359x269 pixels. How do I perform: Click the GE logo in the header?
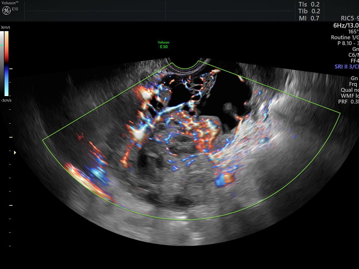click(6, 10)
